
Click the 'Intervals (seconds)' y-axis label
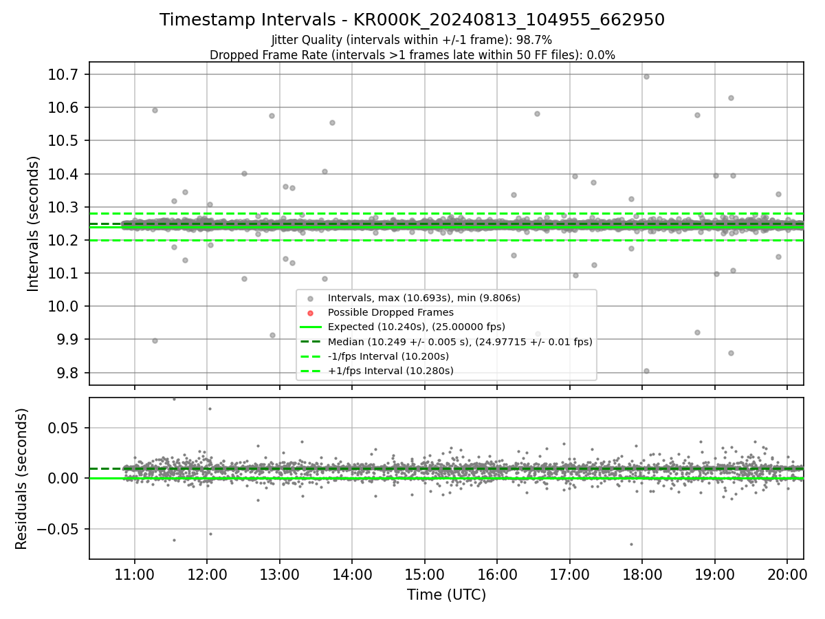pyautogui.click(x=34, y=224)
